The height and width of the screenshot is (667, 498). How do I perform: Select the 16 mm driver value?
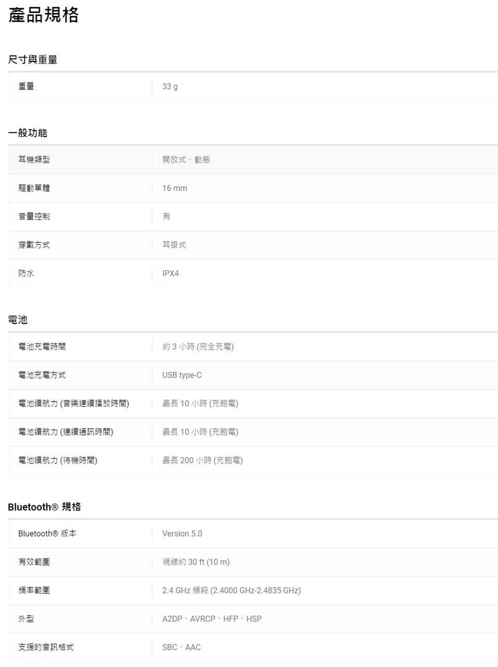[174, 188]
